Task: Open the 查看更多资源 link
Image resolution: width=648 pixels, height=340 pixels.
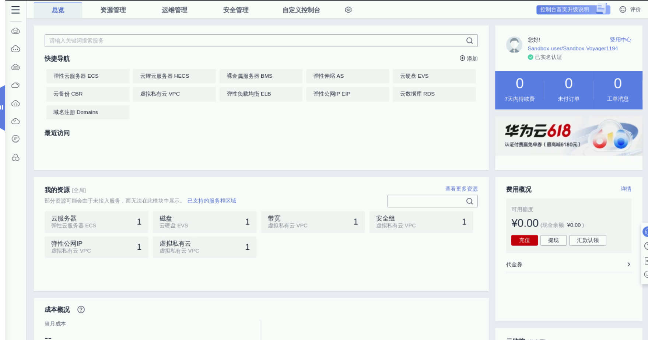Action: (x=461, y=189)
